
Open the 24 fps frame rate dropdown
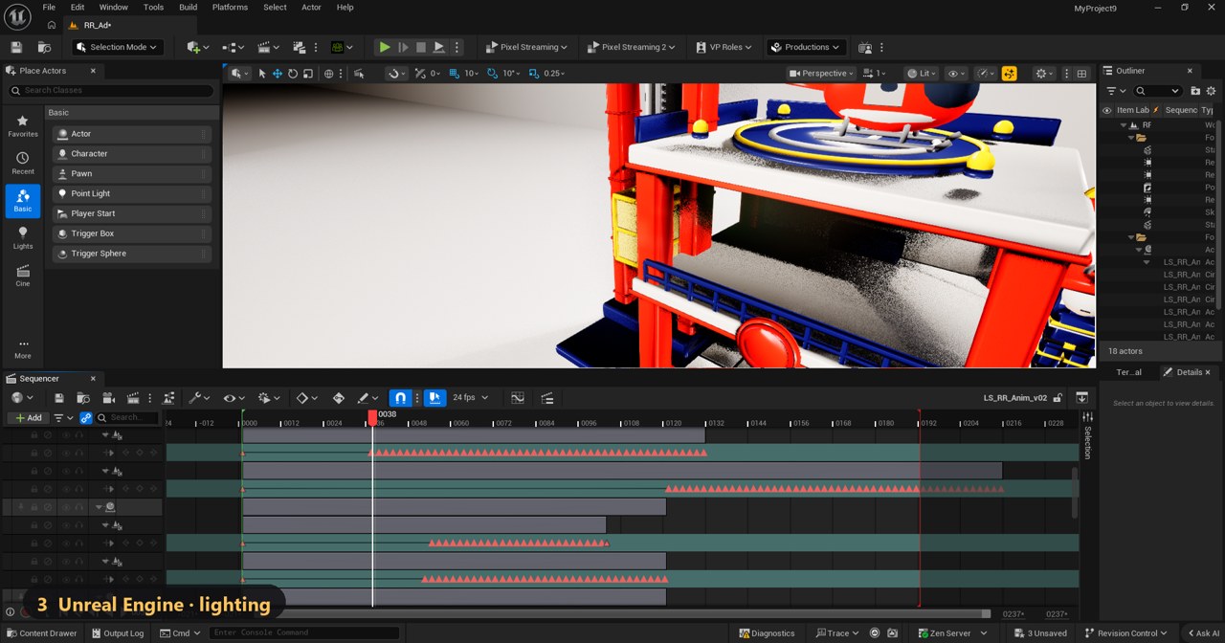coord(471,398)
